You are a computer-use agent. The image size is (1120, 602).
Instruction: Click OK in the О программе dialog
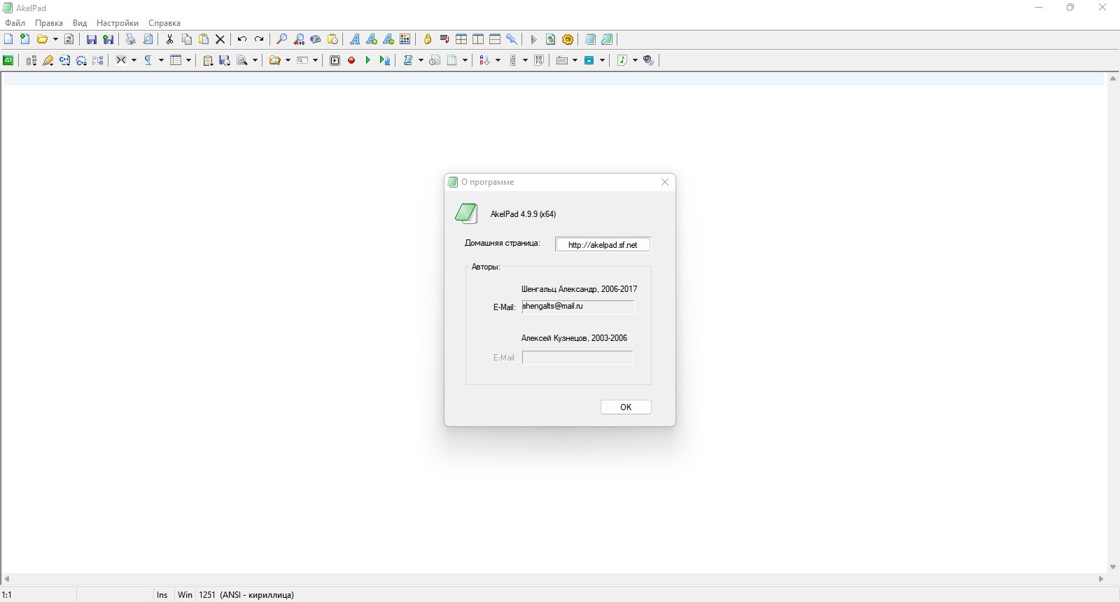click(626, 407)
